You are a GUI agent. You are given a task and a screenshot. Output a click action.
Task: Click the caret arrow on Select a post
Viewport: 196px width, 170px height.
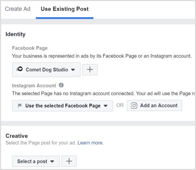pos(52,161)
